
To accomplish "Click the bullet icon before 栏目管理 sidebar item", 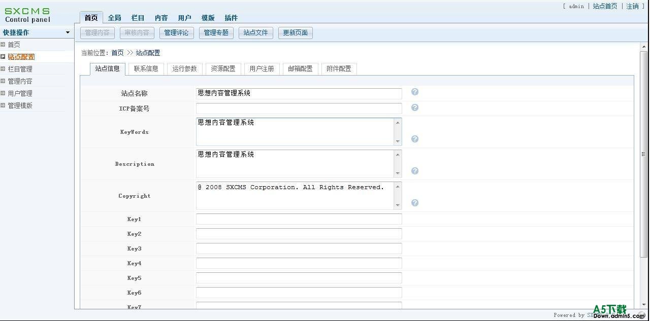I will [3, 69].
